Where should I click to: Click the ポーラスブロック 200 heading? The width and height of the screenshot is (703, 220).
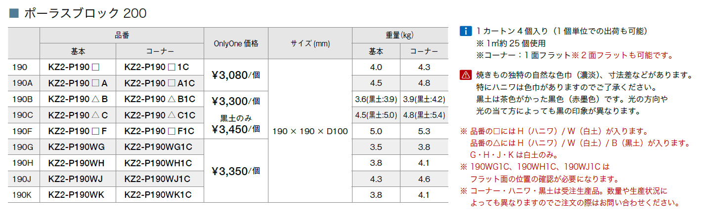tap(85, 13)
